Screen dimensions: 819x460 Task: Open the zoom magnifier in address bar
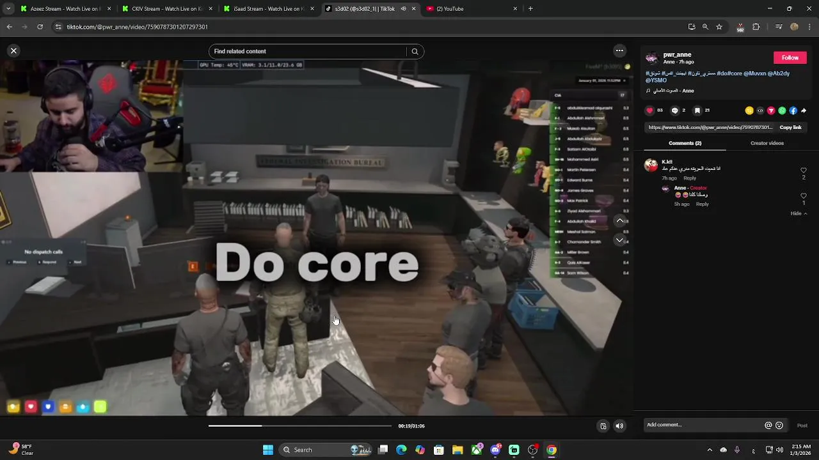pos(705,27)
